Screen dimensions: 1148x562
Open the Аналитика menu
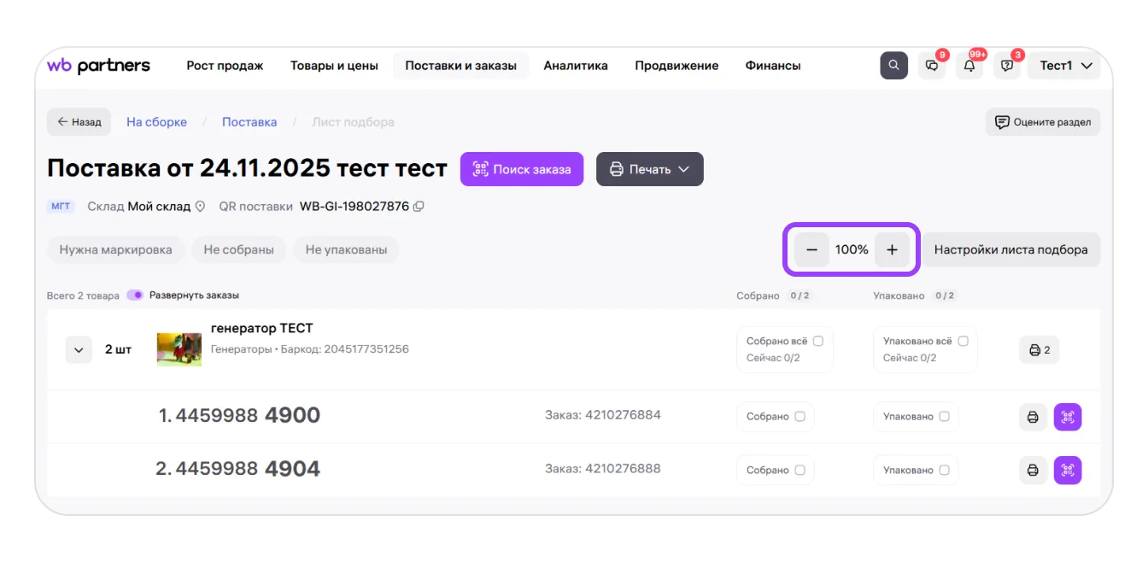coord(576,66)
